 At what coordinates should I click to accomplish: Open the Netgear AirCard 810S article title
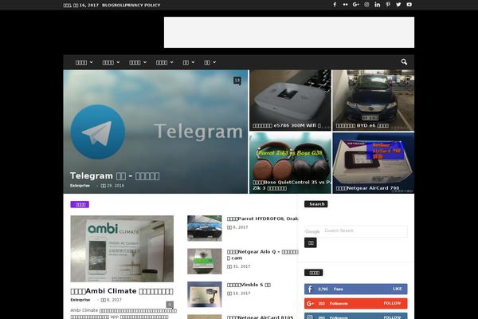(x=260, y=317)
